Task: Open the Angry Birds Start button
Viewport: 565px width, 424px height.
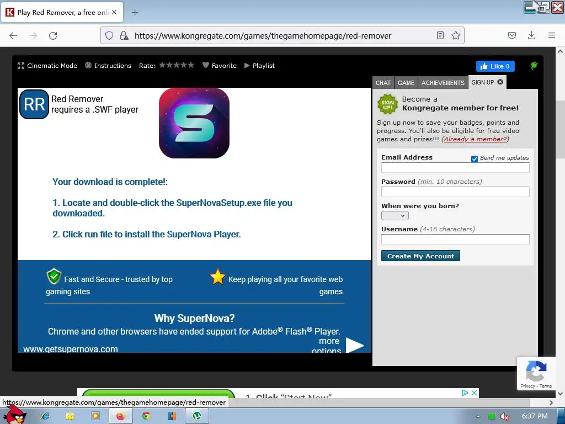Action: coord(14,415)
